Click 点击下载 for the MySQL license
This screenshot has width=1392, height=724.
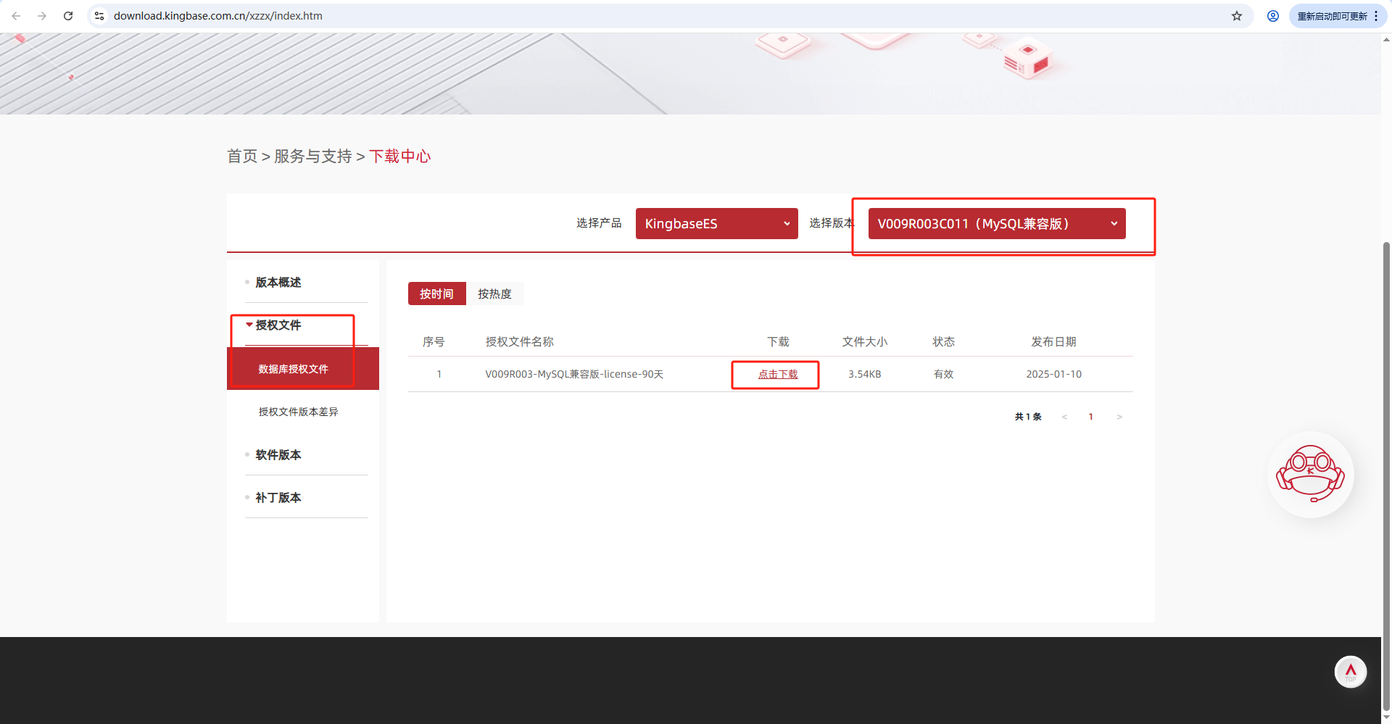coord(778,375)
